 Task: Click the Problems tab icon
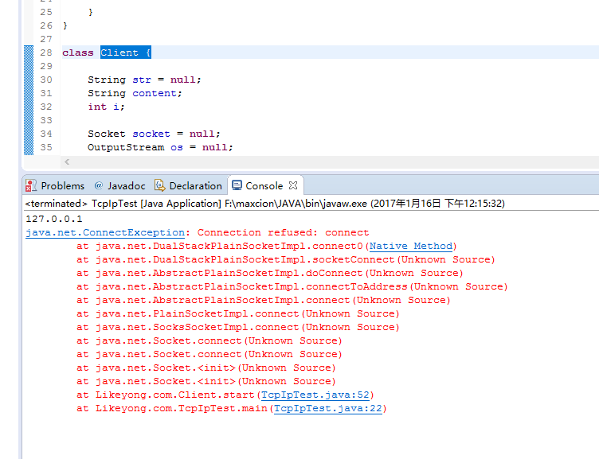pos(31,186)
